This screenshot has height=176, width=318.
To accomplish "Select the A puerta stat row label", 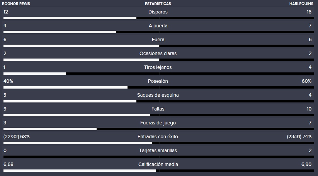I will point(158,26).
